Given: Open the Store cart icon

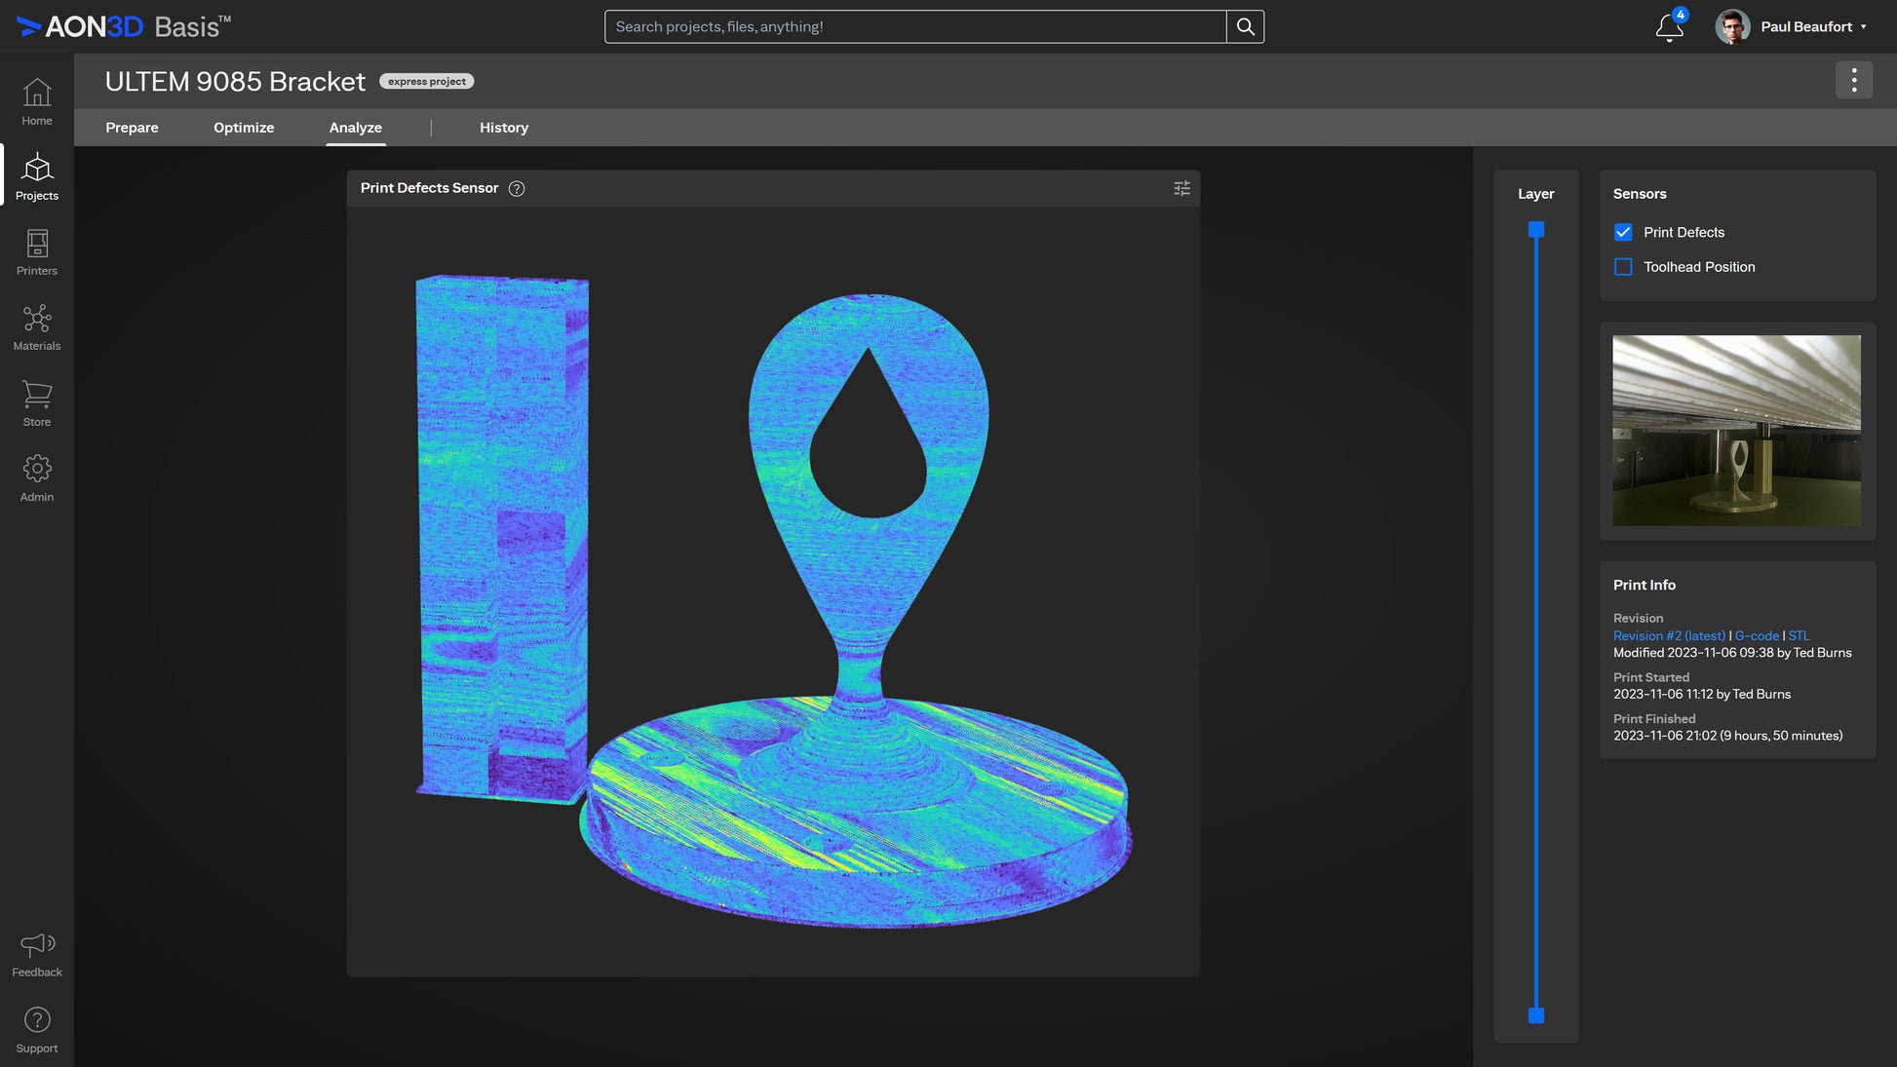Looking at the screenshot, I should [x=37, y=403].
